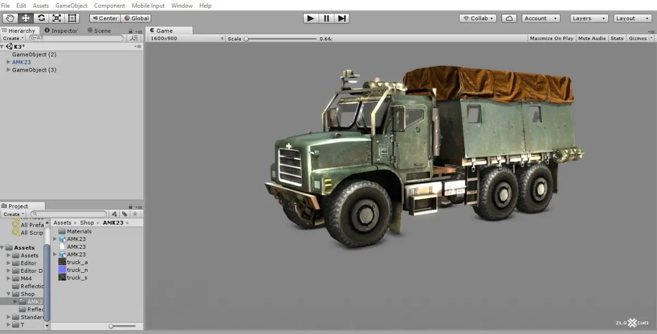Click the Hierarchy Create button
This screenshot has height=334, width=657.
point(13,38)
